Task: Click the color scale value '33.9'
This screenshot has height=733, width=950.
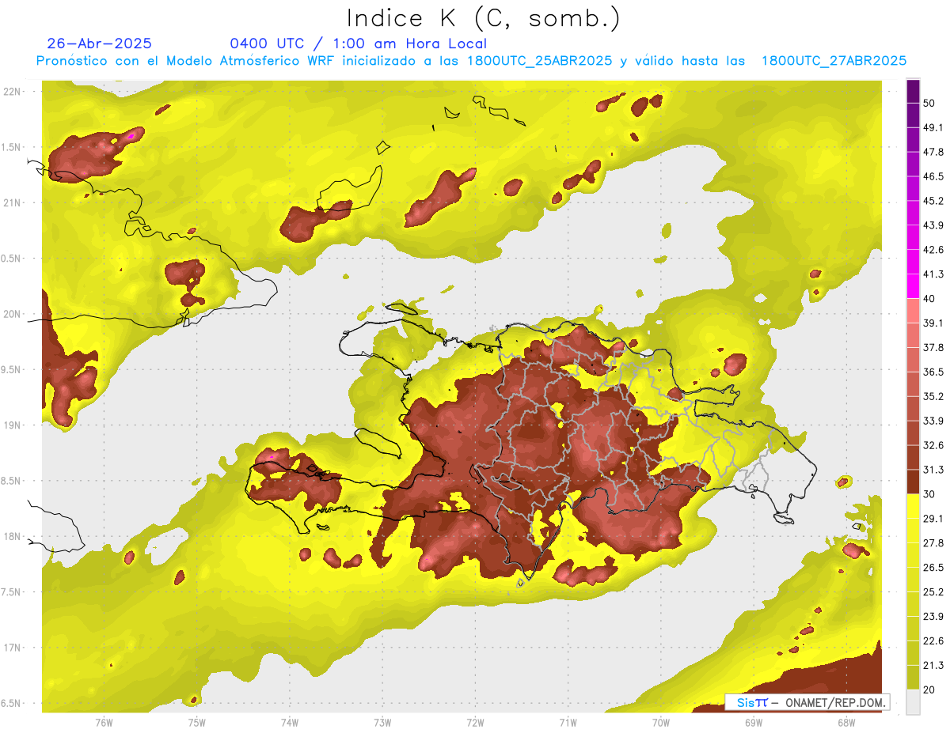Action: (933, 421)
